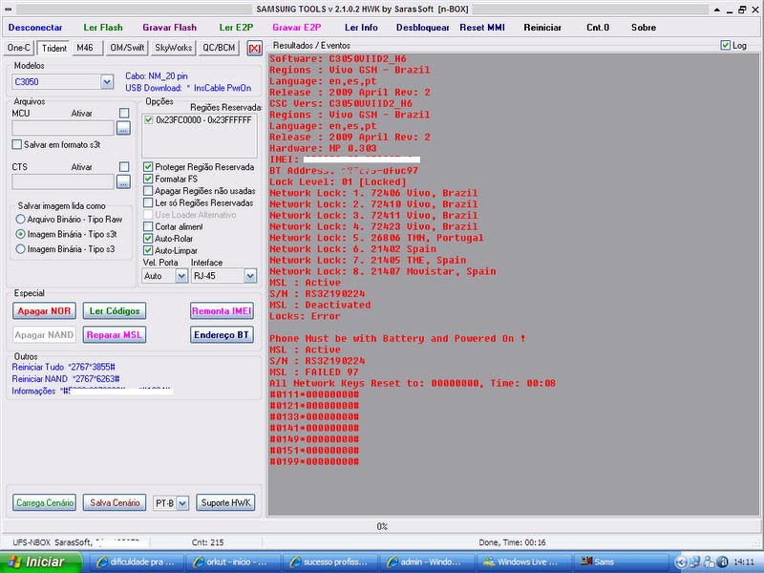
Task: Click Remonta IMEI button
Action: 222,311
